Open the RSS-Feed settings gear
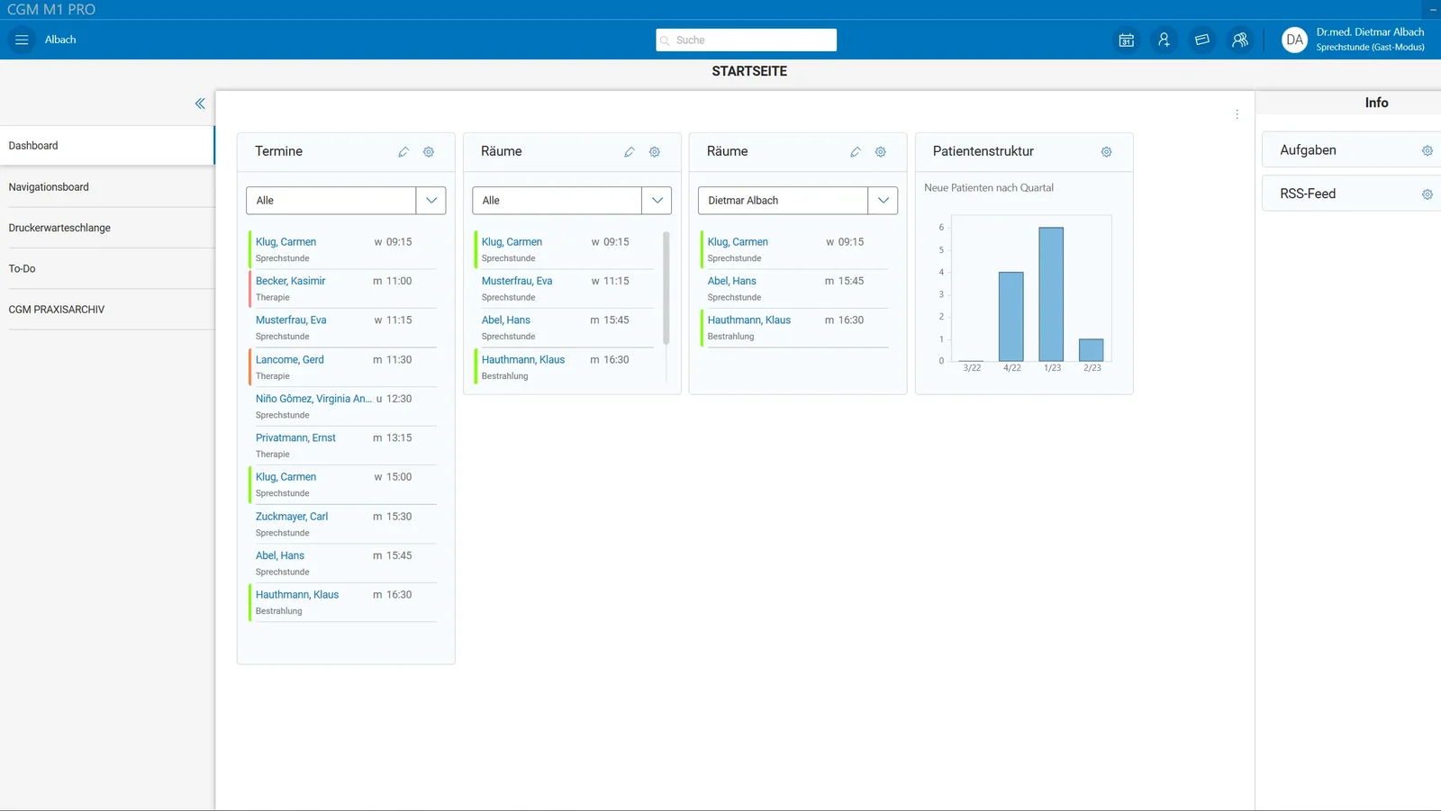This screenshot has width=1441, height=811. tap(1427, 194)
